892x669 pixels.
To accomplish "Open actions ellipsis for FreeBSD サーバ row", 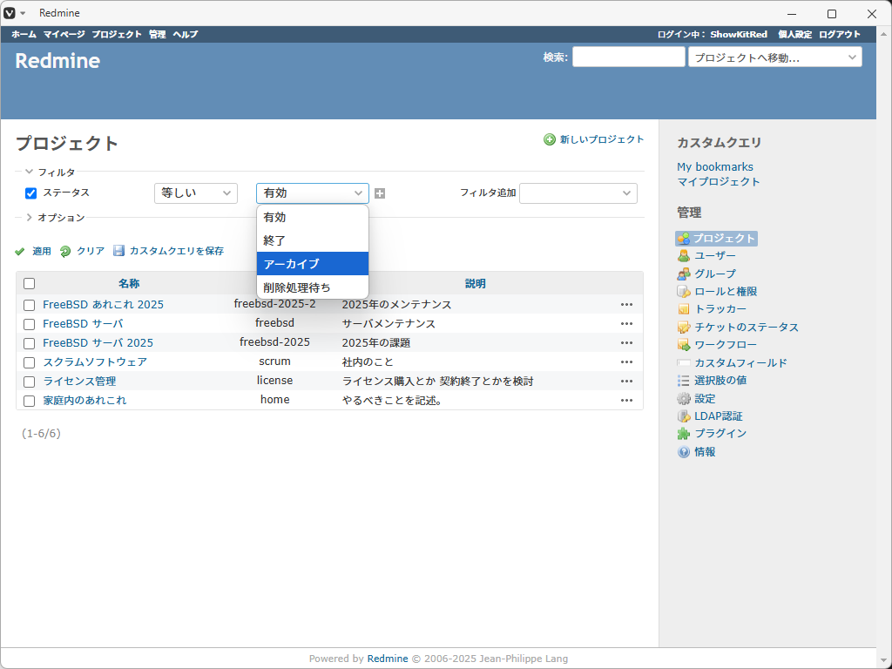I will point(627,324).
